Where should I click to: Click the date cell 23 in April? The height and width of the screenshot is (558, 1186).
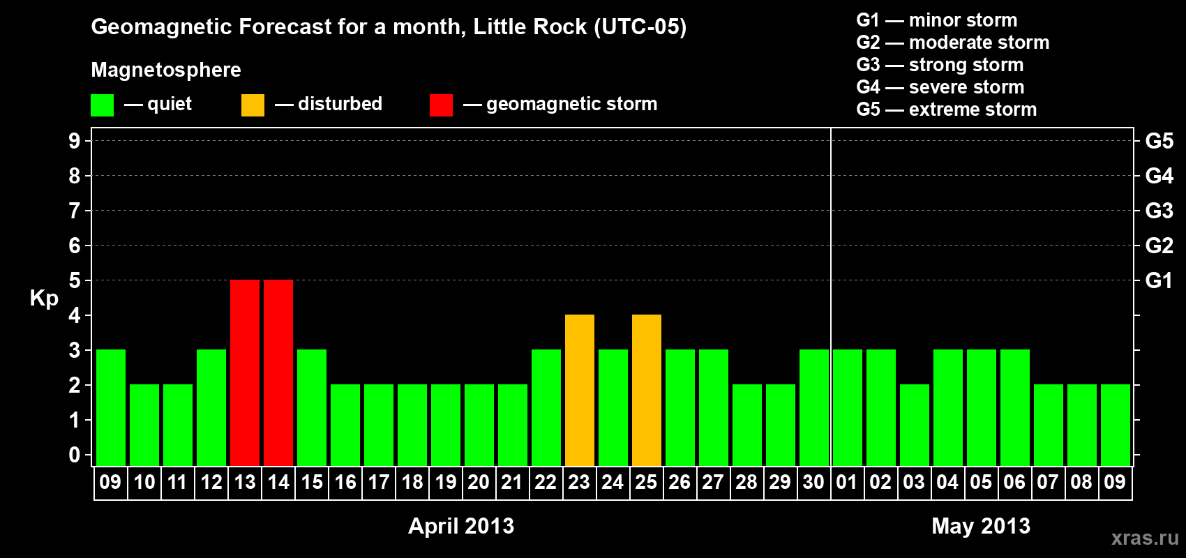click(x=580, y=483)
